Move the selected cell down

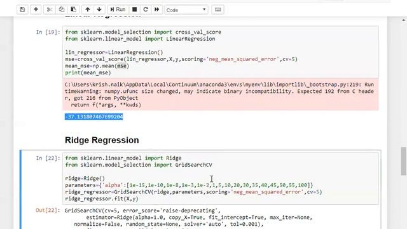(99, 10)
